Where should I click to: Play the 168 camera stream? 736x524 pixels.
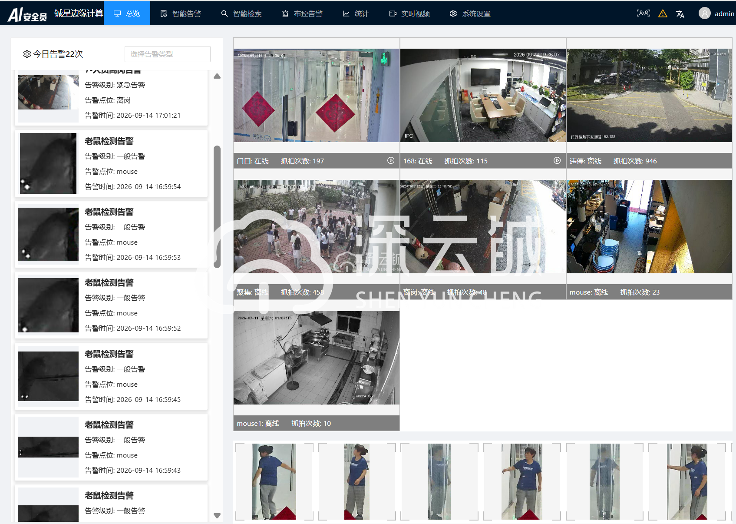[x=557, y=161]
